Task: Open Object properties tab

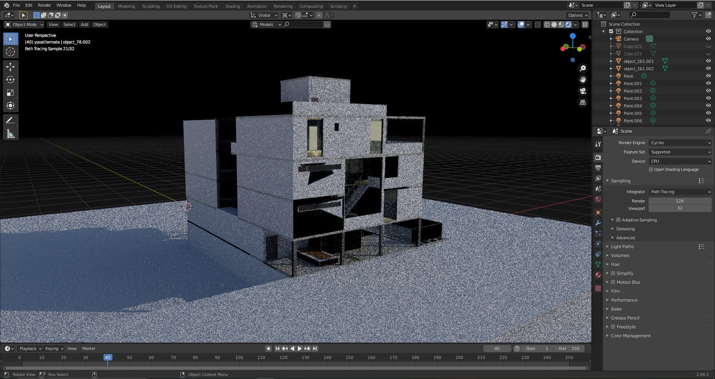Action: (x=598, y=213)
